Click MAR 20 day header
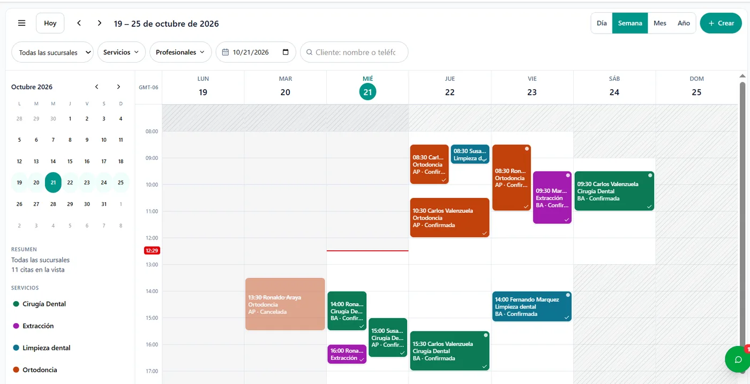Image resolution: width=750 pixels, height=384 pixels. (286, 87)
